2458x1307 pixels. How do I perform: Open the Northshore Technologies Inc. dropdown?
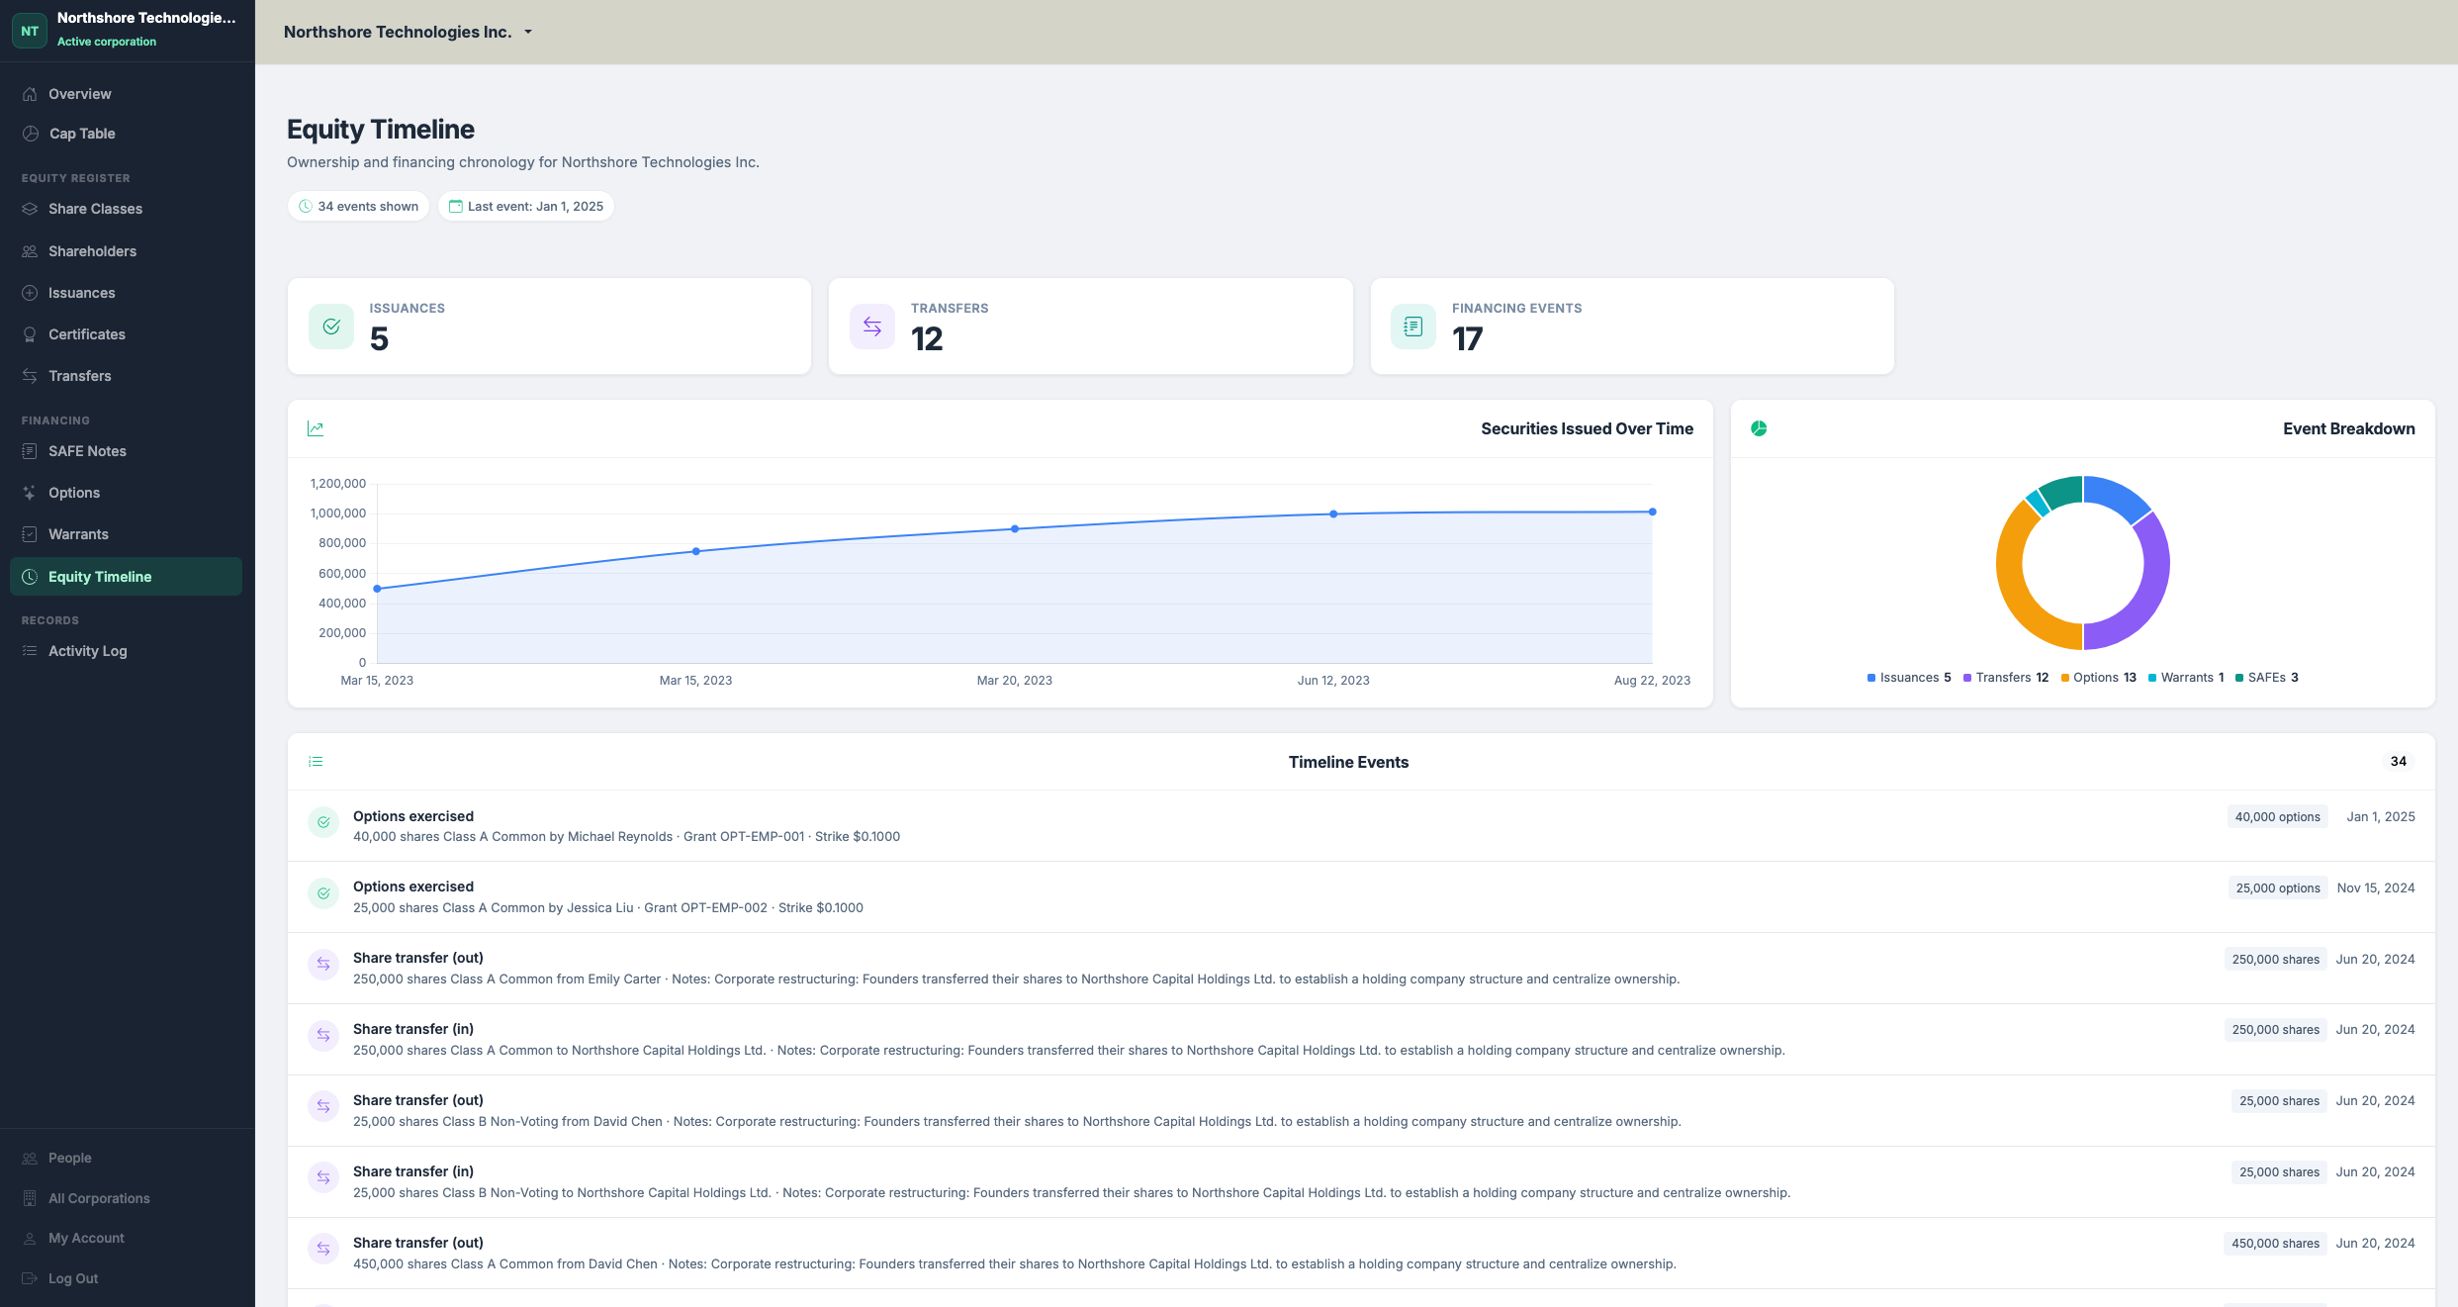point(408,32)
